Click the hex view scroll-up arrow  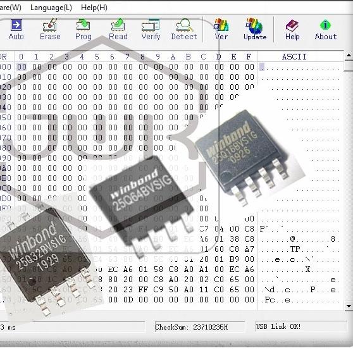pyautogui.click(x=349, y=55)
